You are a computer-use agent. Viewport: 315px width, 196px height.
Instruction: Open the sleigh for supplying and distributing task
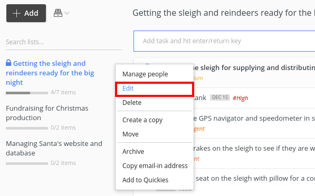pyautogui.click(x=254, y=68)
